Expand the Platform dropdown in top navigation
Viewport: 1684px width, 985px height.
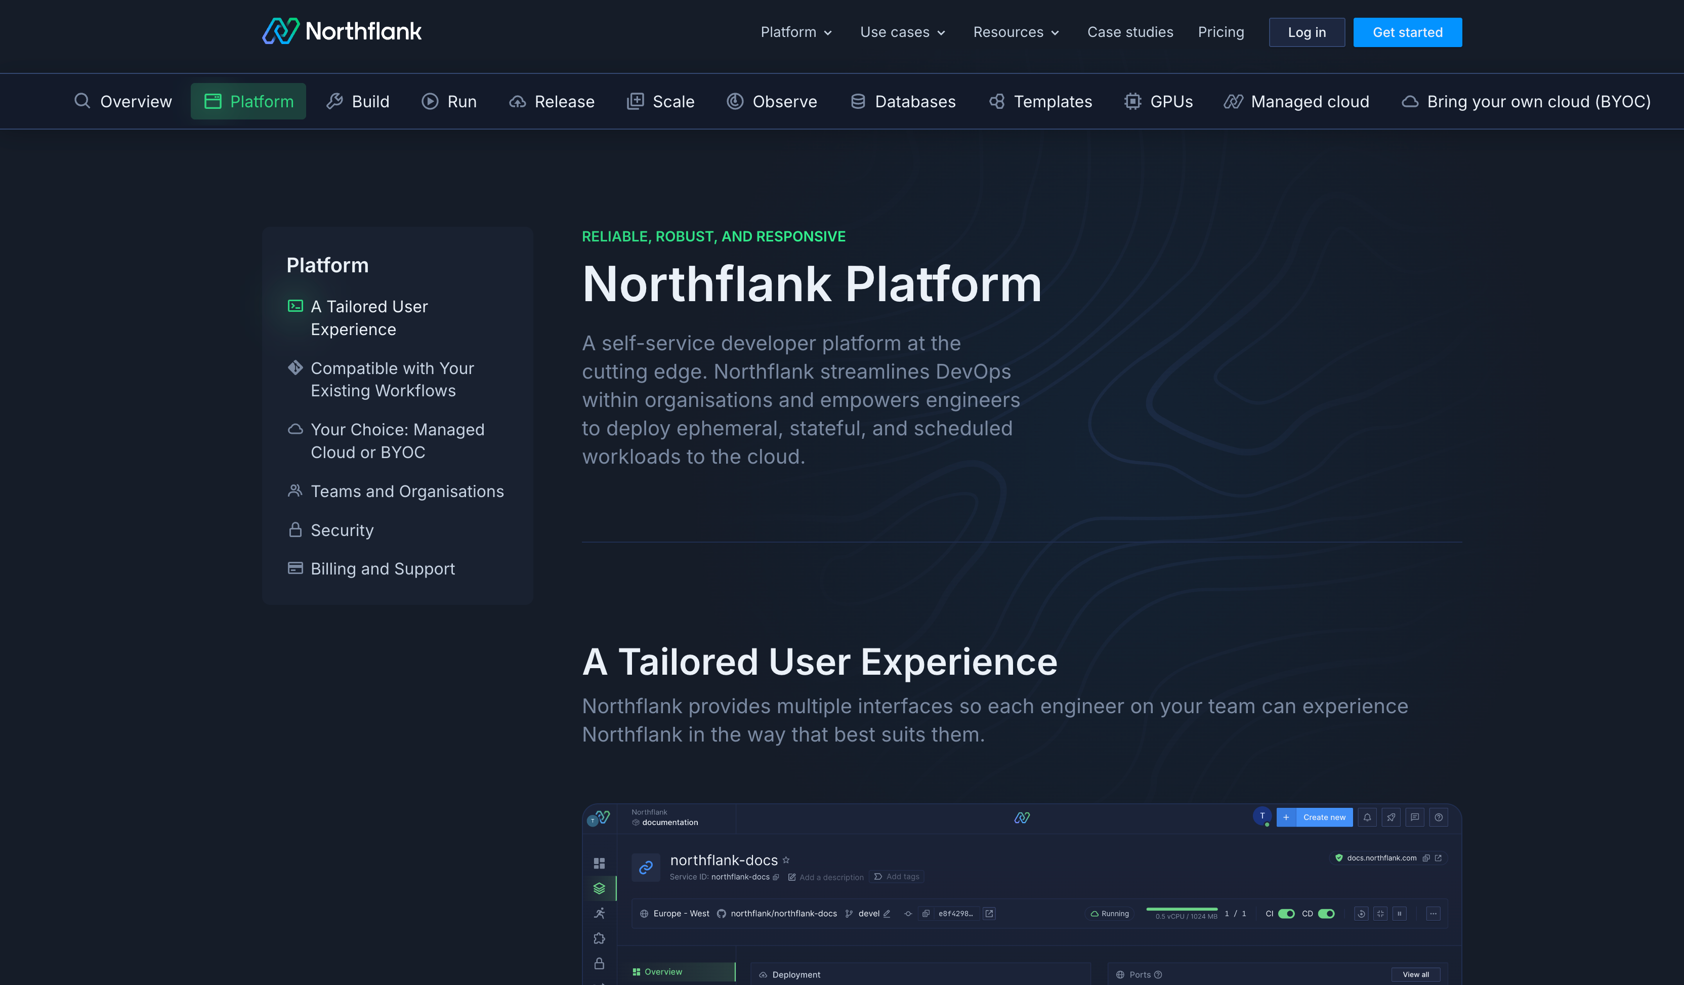coord(796,32)
